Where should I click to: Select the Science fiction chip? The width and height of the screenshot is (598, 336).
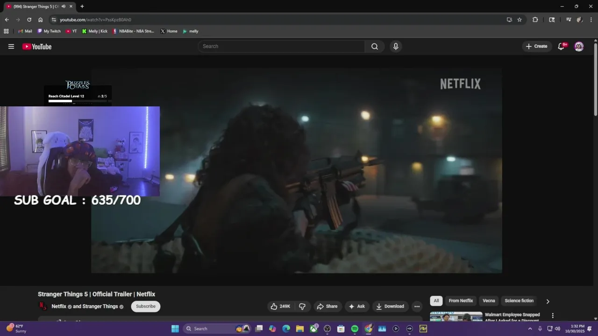(x=519, y=301)
